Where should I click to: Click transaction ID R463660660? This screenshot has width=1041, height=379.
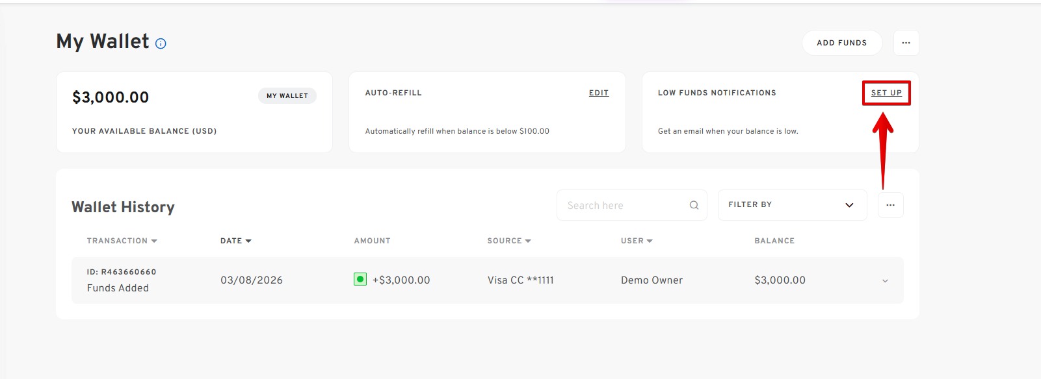tap(122, 272)
